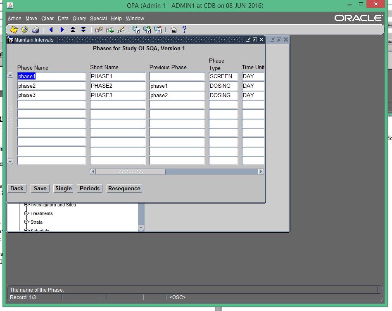
Task: Expand the Strata tree node
Action: 26,222
